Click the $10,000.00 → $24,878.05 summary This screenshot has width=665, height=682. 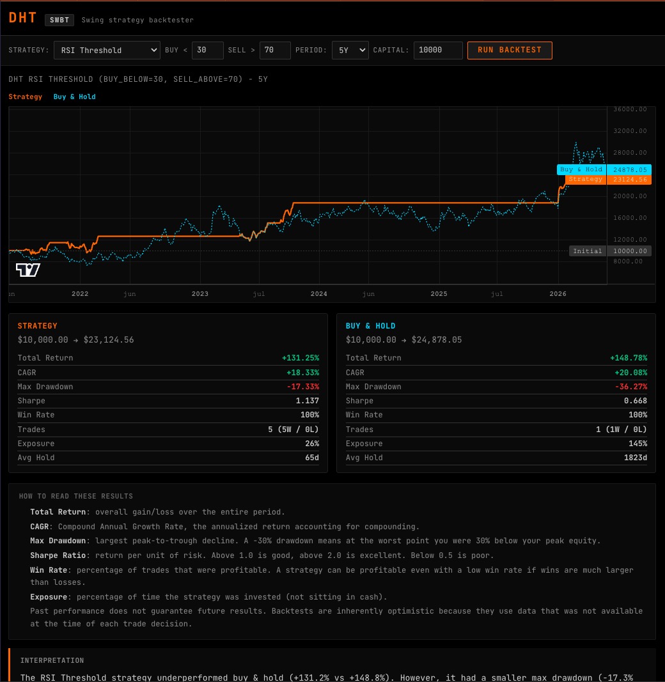click(x=404, y=339)
